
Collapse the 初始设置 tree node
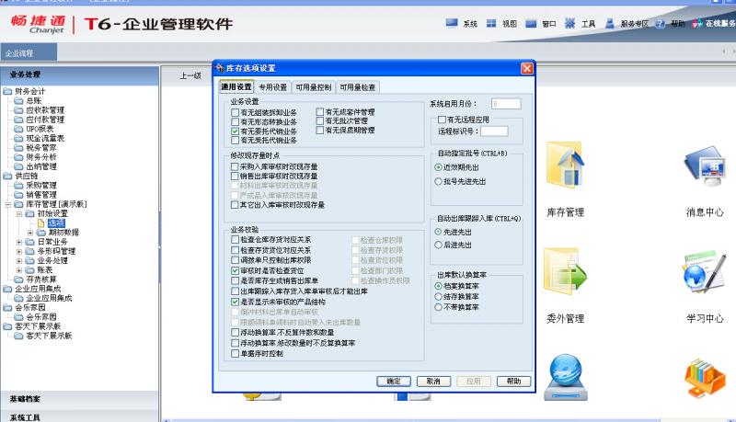[x=19, y=214]
